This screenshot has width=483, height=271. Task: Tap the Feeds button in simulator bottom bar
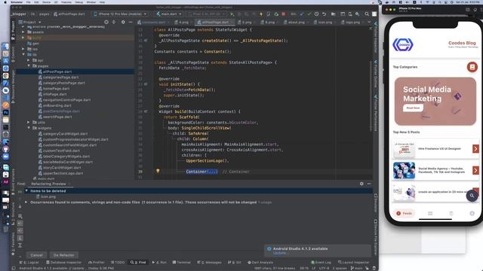[x=405, y=213]
